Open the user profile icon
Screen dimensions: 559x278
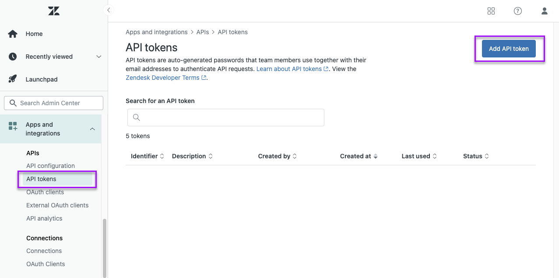coord(545,11)
